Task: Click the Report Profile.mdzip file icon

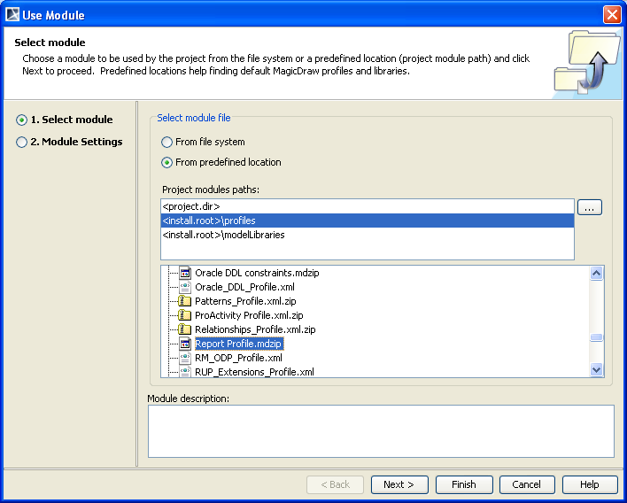Action: coord(185,344)
